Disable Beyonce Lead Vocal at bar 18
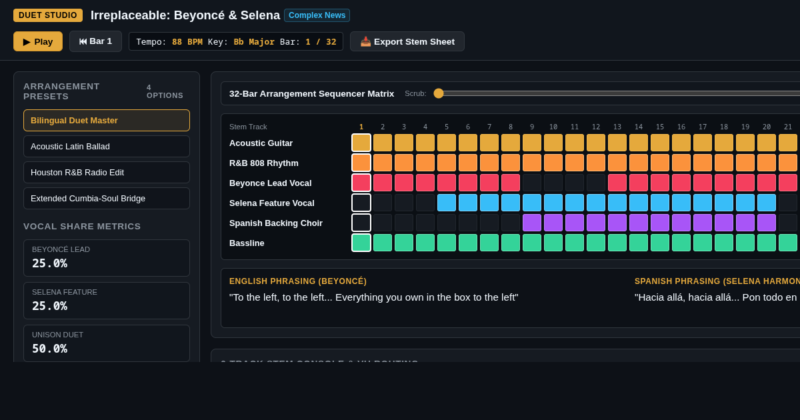This screenshot has width=800, height=420. [724, 183]
